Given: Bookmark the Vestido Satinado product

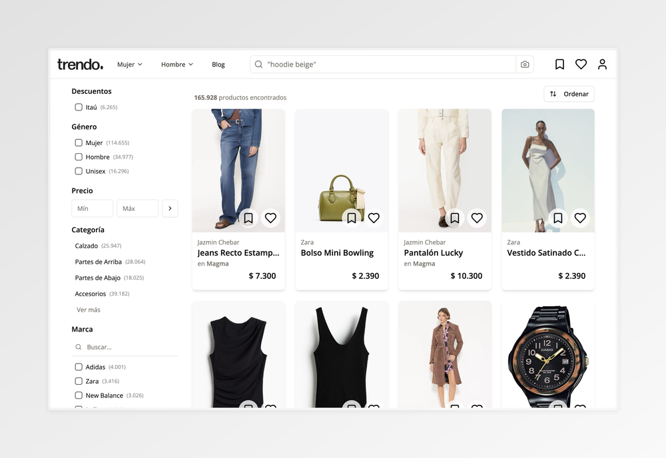Looking at the screenshot, I should [x=557, y=218].
